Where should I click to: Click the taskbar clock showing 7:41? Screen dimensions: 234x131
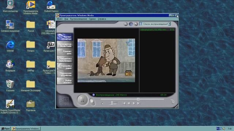point(230,129)
